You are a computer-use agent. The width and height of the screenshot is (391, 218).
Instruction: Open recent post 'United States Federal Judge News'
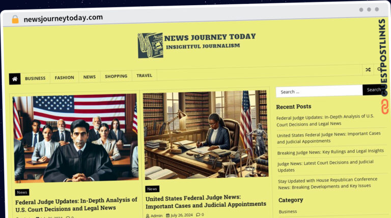[329, 138]
